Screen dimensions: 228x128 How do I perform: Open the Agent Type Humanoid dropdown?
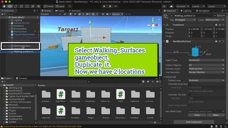point(206,60)
